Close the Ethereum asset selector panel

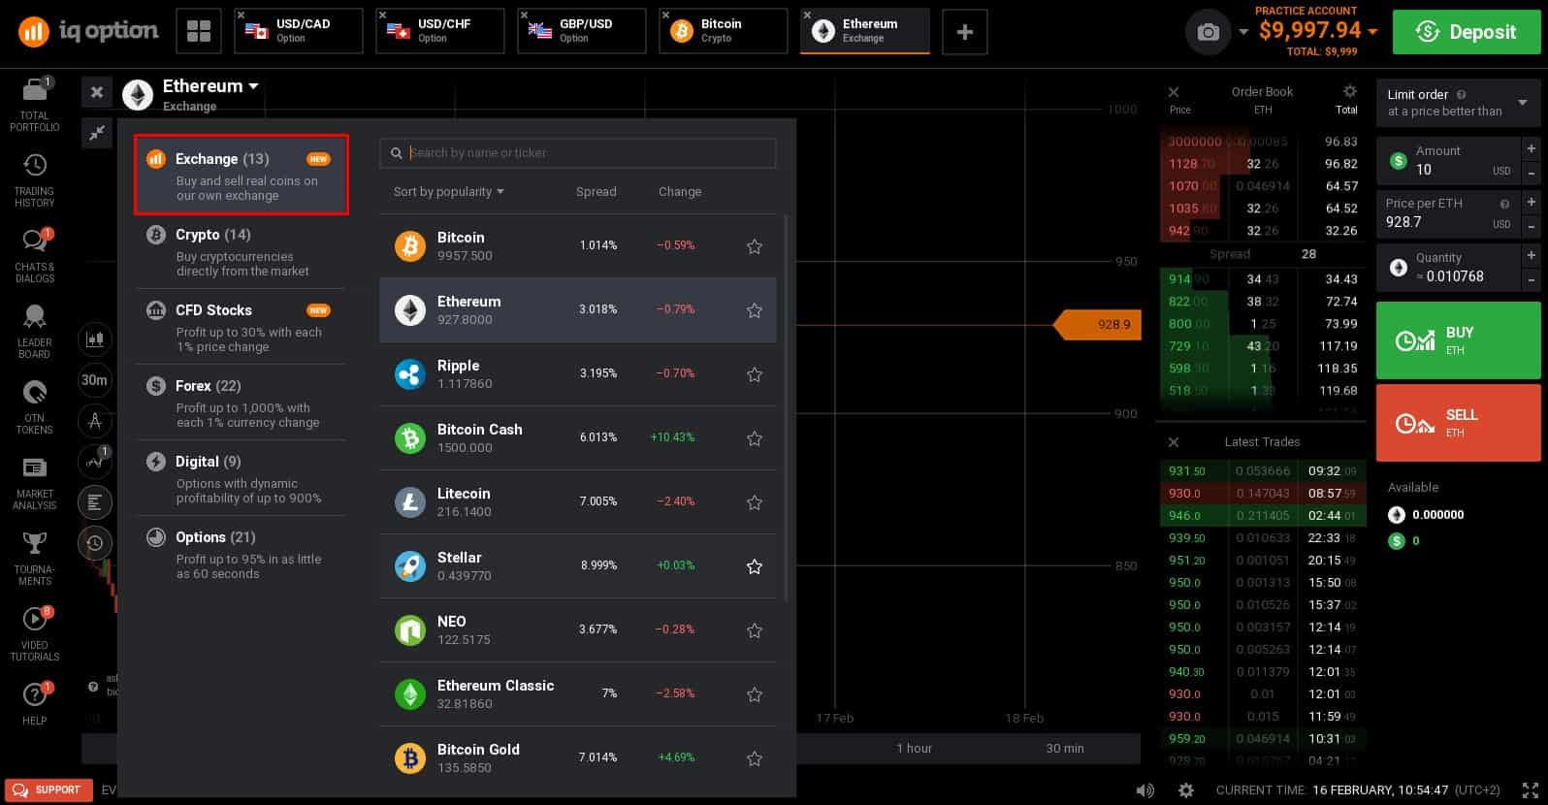point(97,92)
